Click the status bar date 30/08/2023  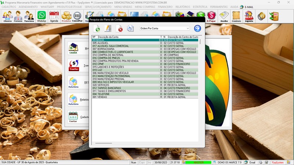(x=161, y=162)
